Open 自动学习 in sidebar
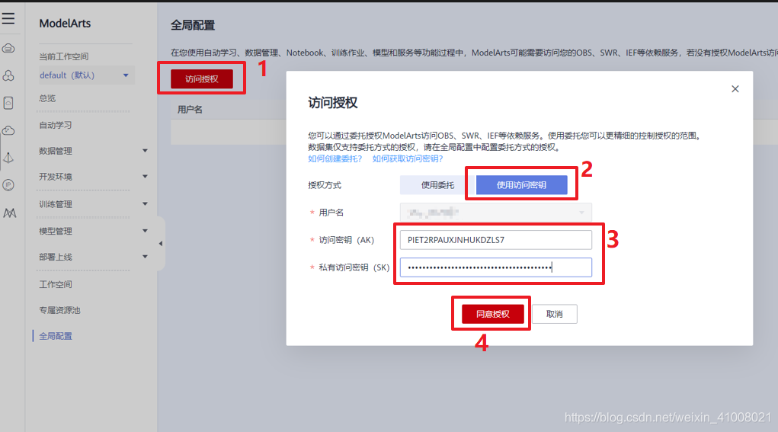 pyautogui.click(x=56, y=125)
